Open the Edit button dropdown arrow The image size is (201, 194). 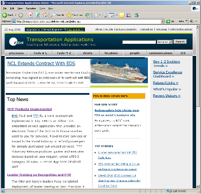117,15
